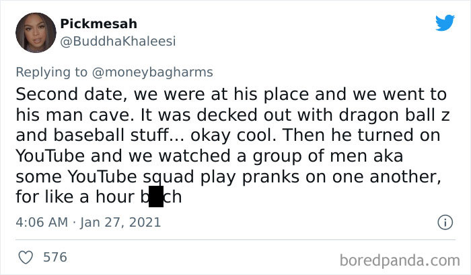This screenshot has width=471, height=275.
Task: Open Pickmesah's profile picture
Action: click(34, 32)
